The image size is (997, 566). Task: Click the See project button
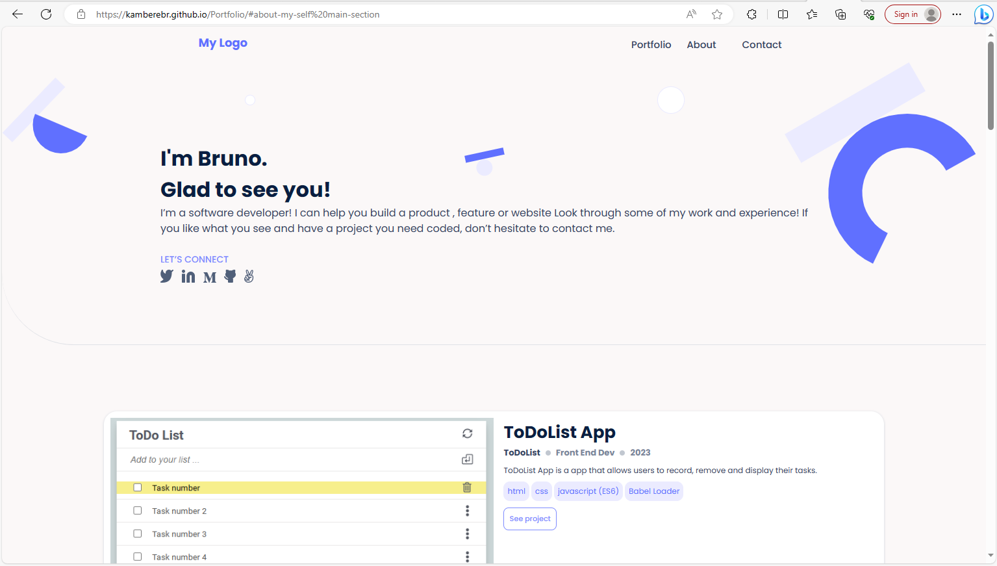click(529, 519)
